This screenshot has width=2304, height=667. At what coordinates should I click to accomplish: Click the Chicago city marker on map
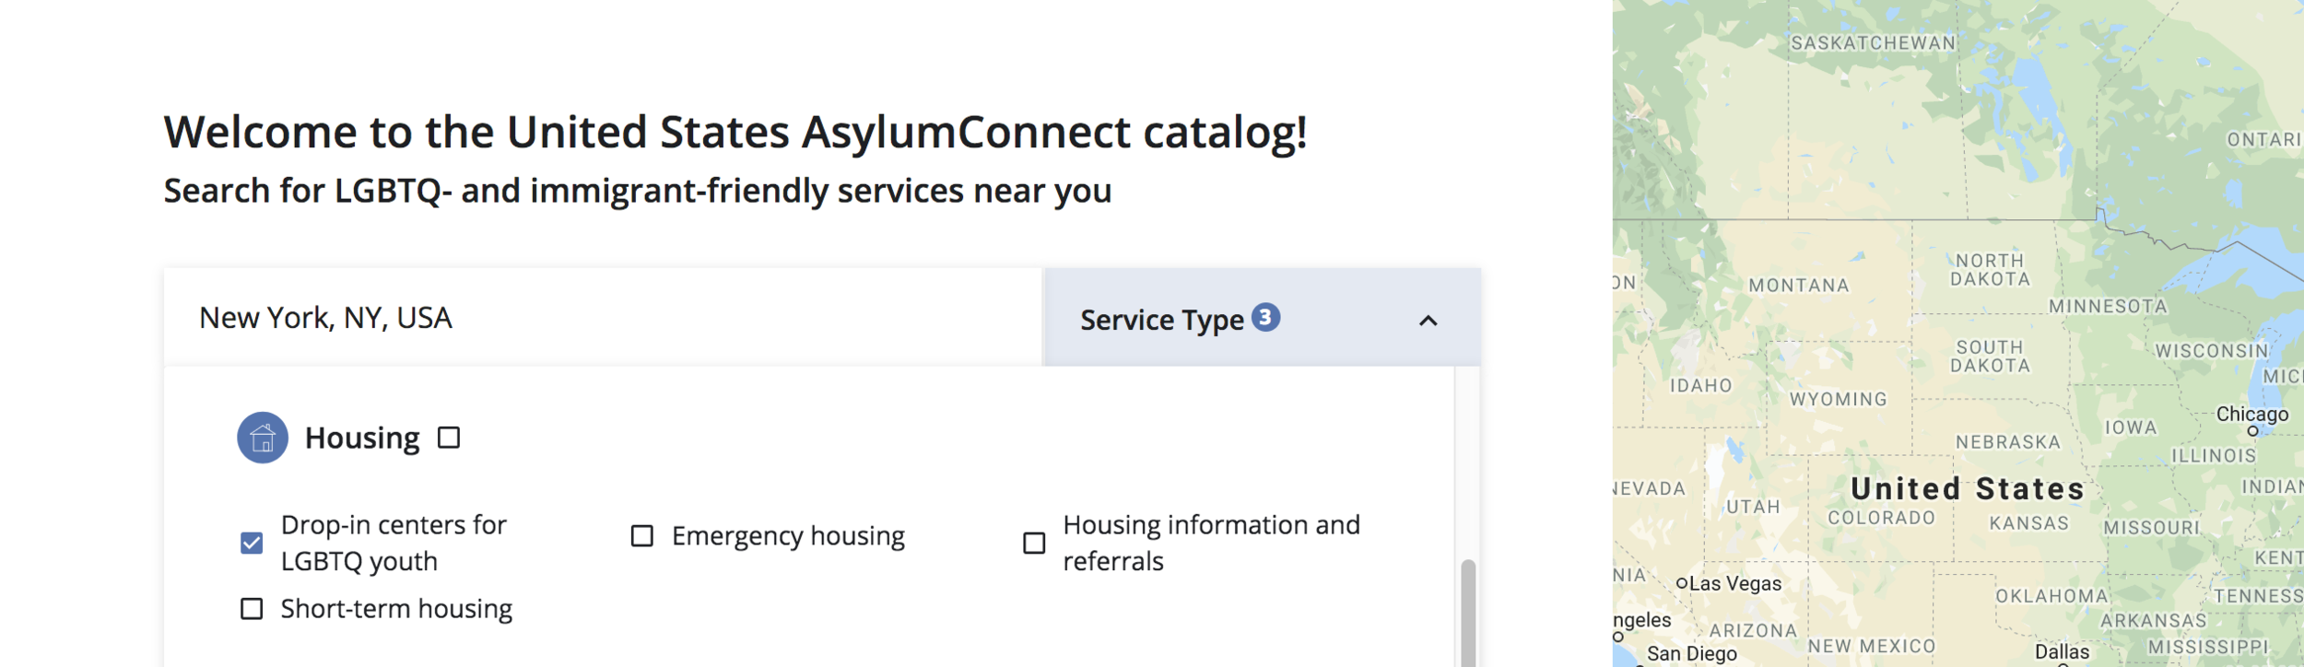coord(2252,431)
